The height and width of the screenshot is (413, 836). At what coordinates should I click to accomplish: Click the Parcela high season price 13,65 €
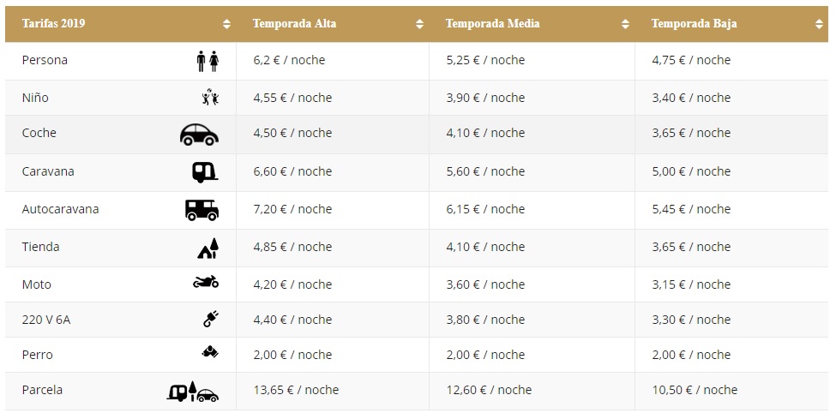[296, 390]
